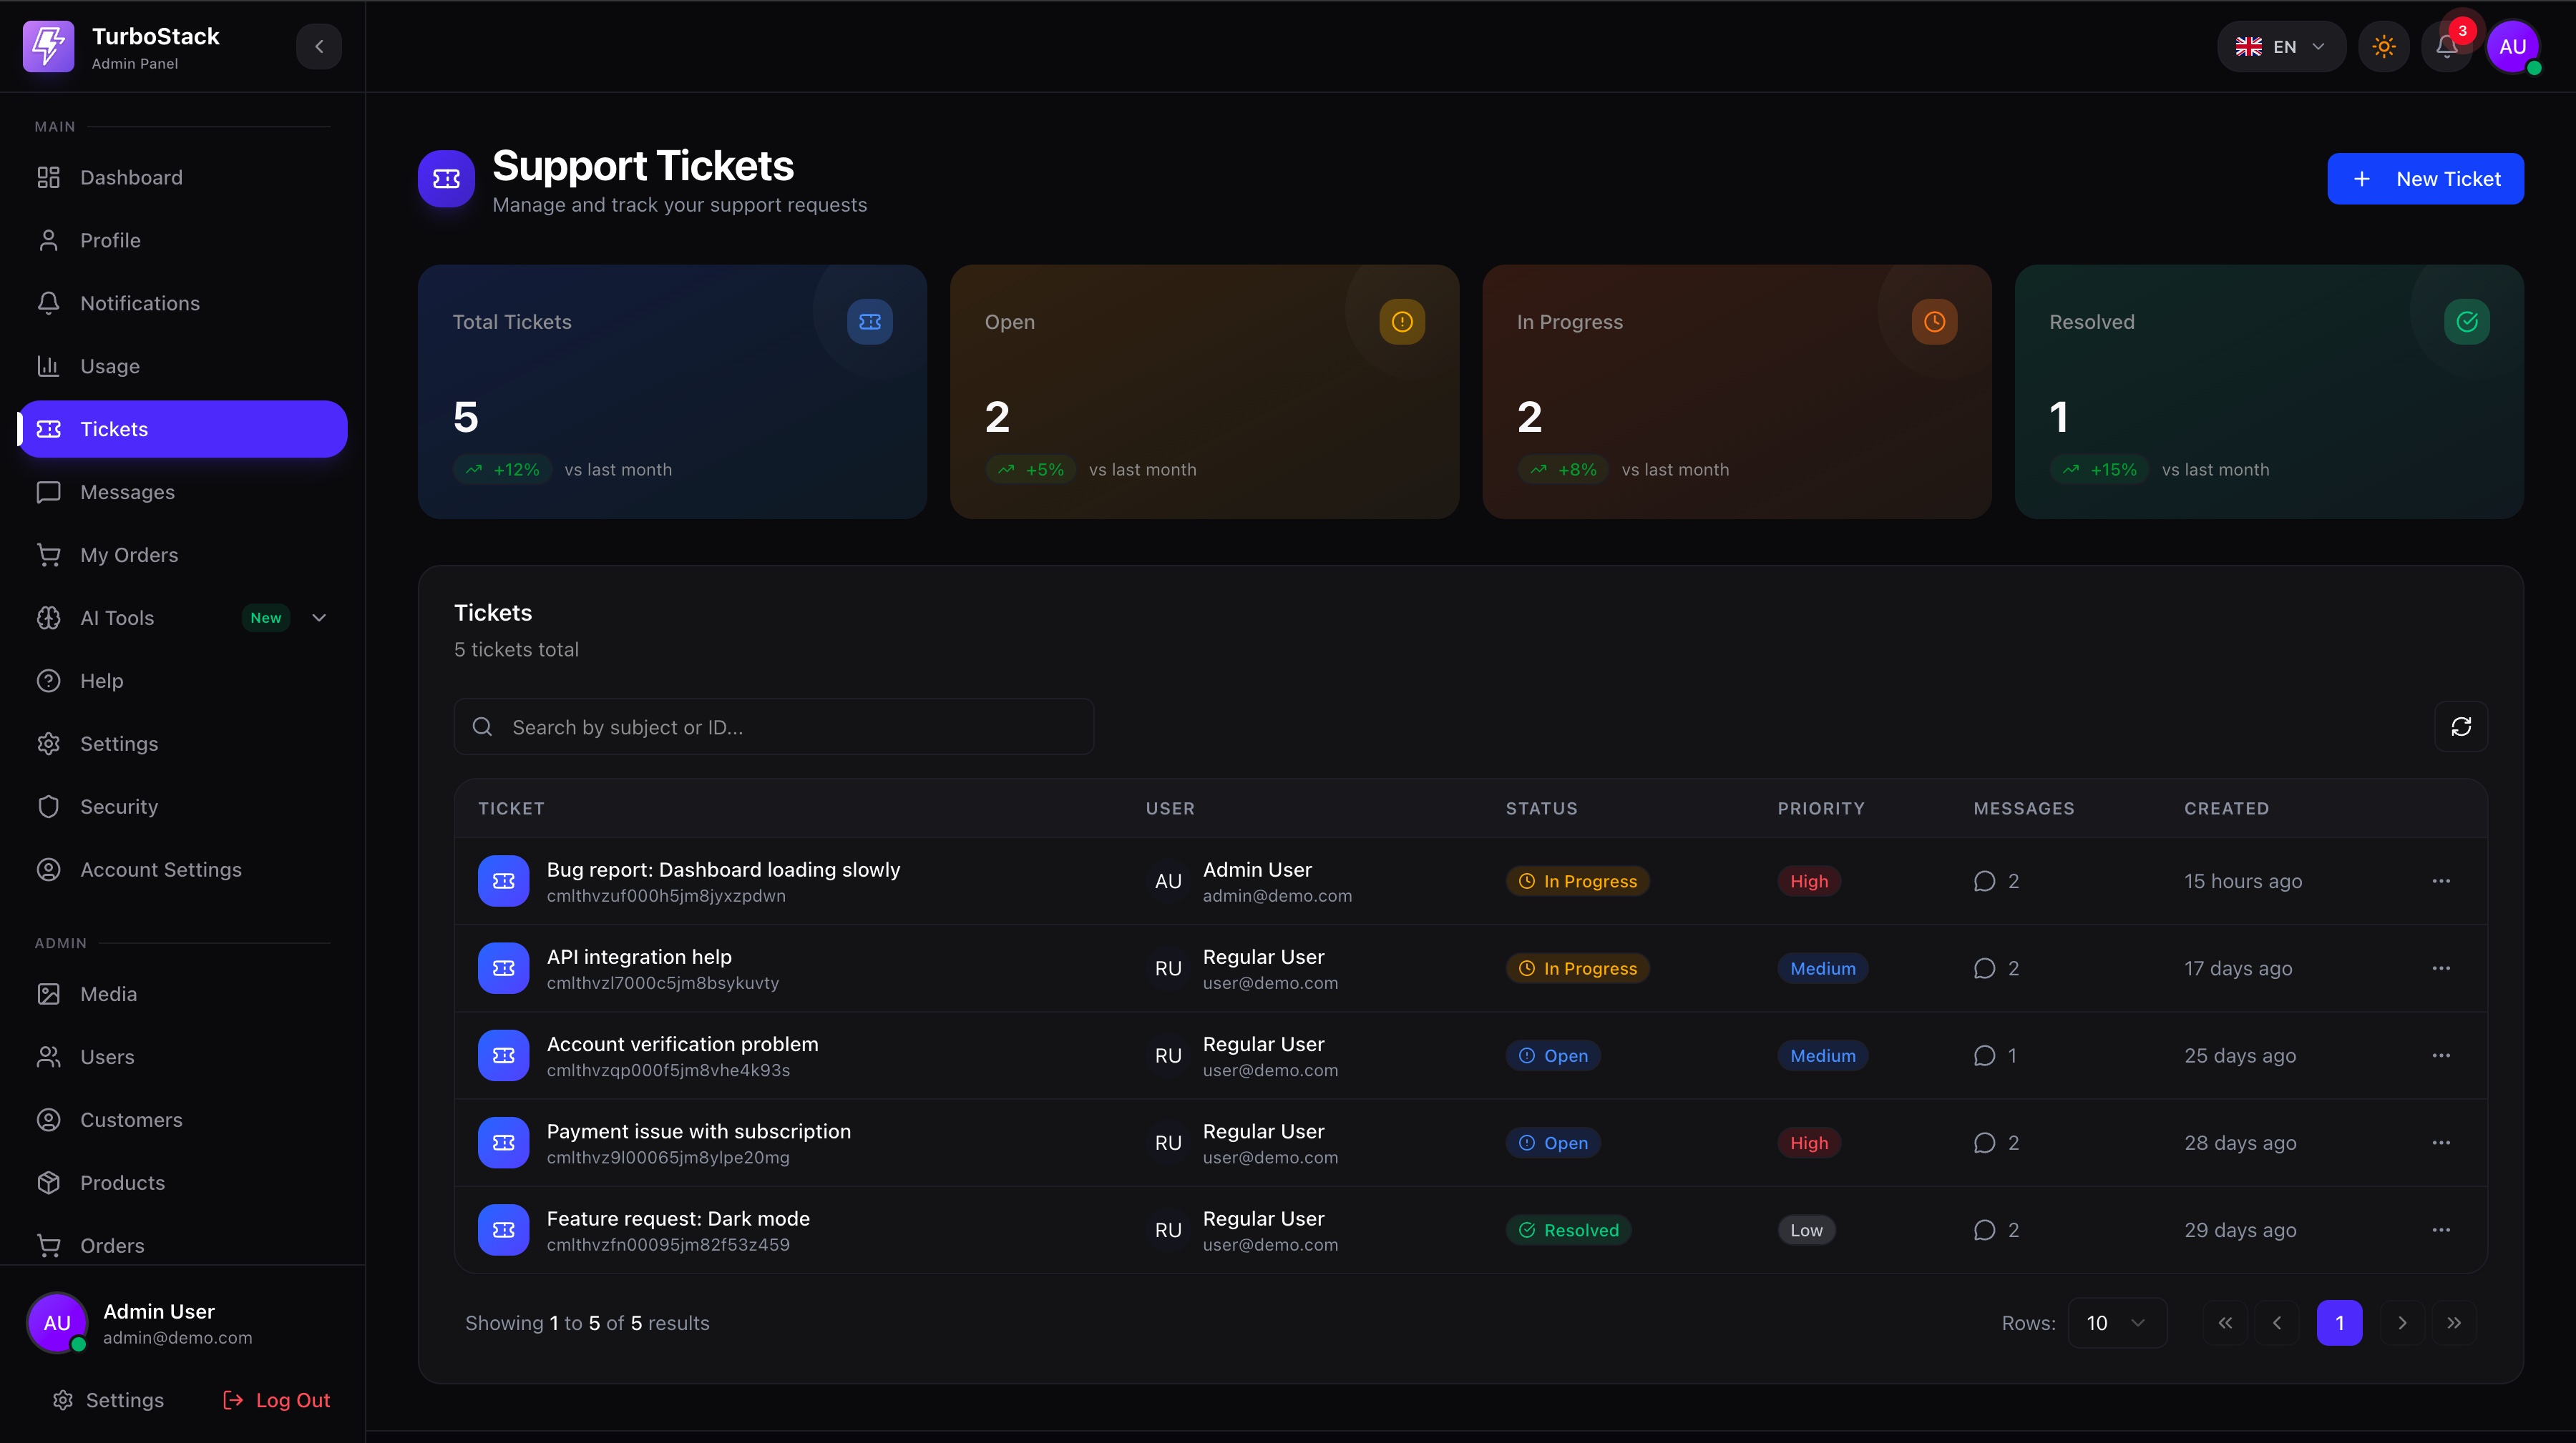Image resolution: width=2576 pixels, height=1443 pixels.
Task: Go to the last page with the double-arrow button
Action: pos(2453,1323)
